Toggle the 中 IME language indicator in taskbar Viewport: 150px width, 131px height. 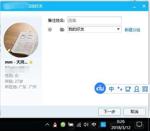pos(94,124)
